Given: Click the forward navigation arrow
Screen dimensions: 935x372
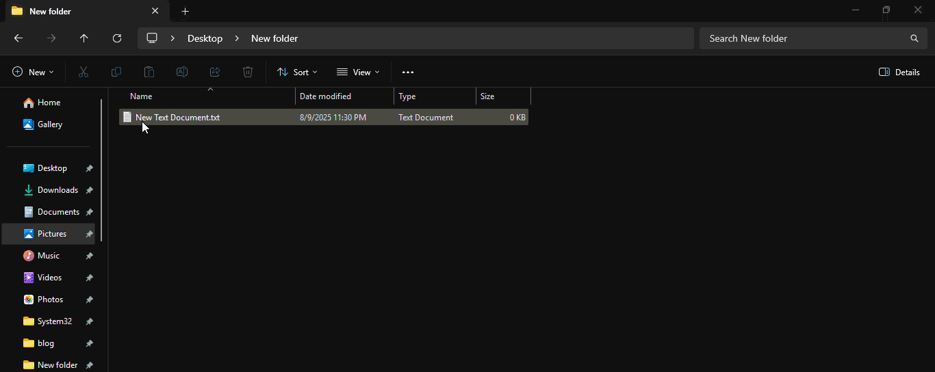Looking at the screenshot, I should pos(51,38).
